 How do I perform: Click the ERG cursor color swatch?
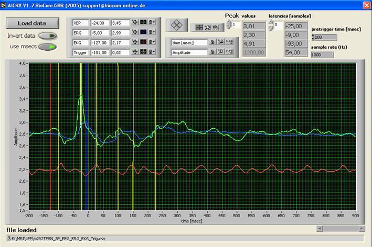coord(143,33)
